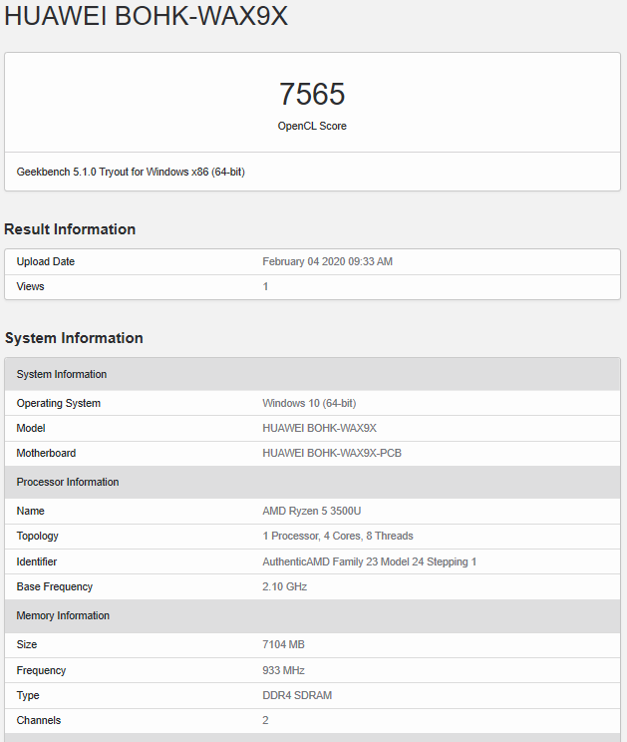This screenshot has width=627, height=742.
Task: Click the HUAWEI BOHK-WAX9X-PCB value
Action: [x=332, y=454]
